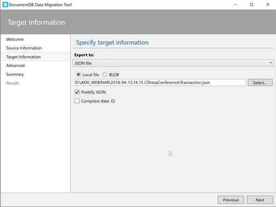Go to the Source Information step
276x207 pixels.
coord(24,48)
